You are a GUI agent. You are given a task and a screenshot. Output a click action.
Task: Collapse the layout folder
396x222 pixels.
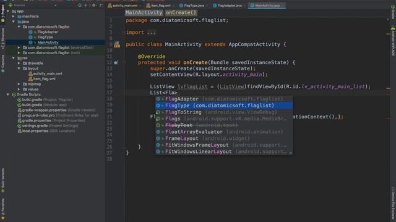[x=19, y=68]
